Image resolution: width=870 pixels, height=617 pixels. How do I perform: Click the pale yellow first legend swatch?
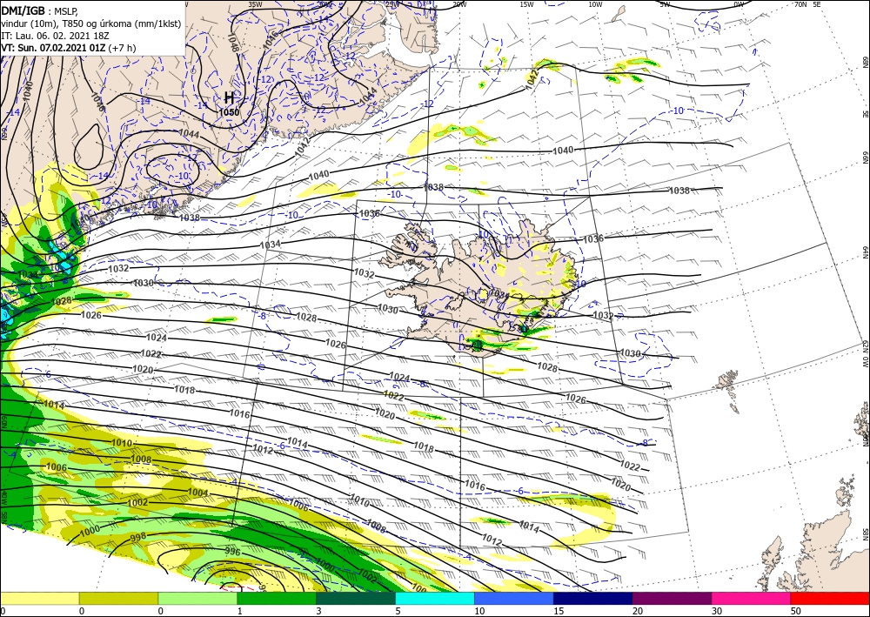[39, 598]
